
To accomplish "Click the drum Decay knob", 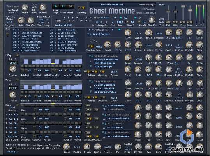I will click(138, 134).
